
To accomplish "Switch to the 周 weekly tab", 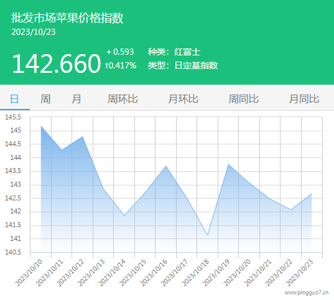I will [x=45, y=99].
